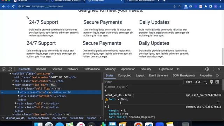This screenshot has height=126, width=224.
Task: Switch to the Network panel
Action: pyautogui.click(x=73, y=69)
